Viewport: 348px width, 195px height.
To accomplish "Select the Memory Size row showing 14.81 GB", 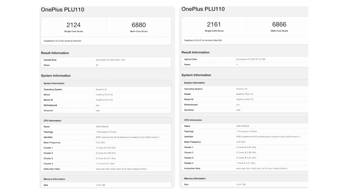I will point(106,185).
